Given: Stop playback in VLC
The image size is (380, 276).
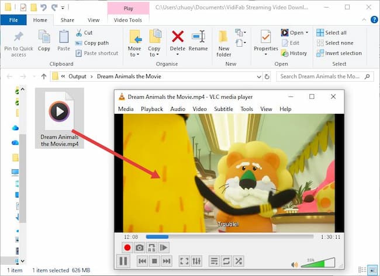Looking at the screenshot, I should (x=154, y=261).
